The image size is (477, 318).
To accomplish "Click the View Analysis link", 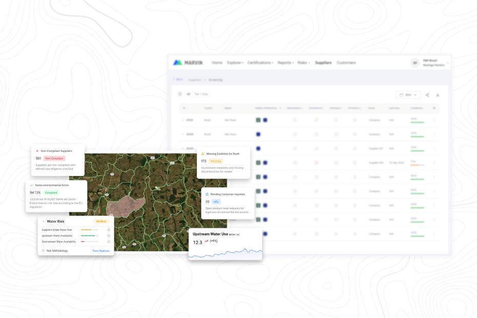I will 101,251.
